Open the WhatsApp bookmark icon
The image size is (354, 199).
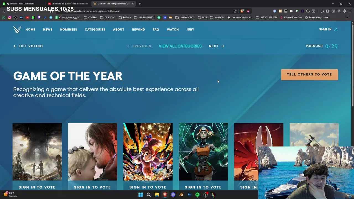[x=4, y=17]
